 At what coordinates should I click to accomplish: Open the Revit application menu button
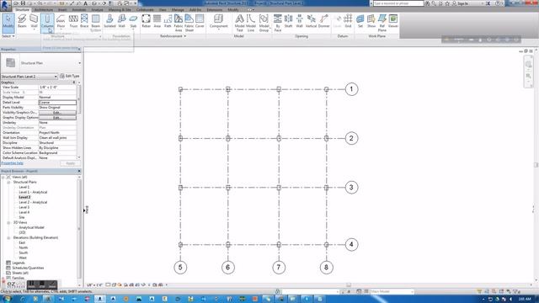coord(5,5)
